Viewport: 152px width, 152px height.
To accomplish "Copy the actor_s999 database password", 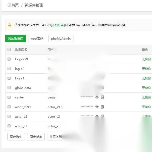I will 103,107.
